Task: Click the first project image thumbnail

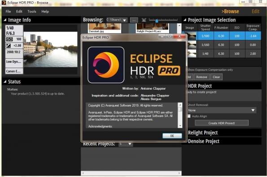Action: click(x=192, y=36)
